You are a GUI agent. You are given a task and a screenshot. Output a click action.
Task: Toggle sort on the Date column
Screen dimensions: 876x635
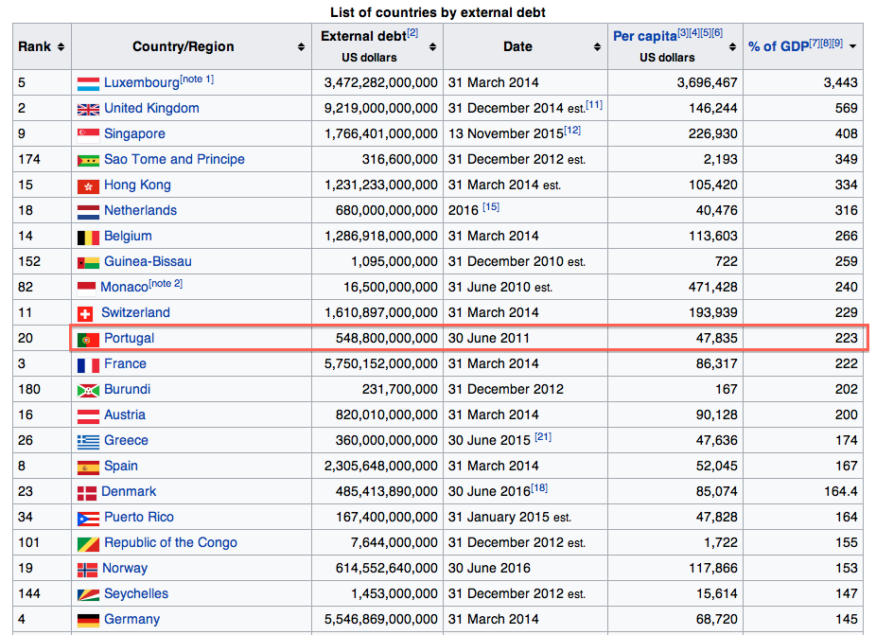pyautogui.click(x=598, y=47)
